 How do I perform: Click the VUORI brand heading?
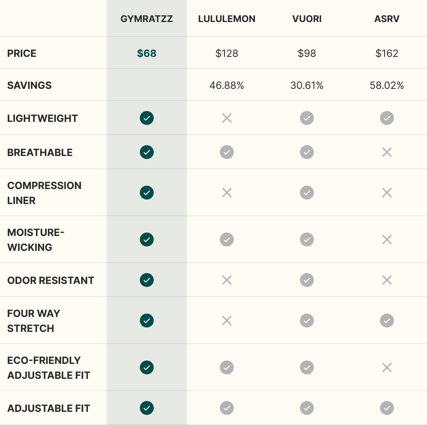click(x=307, y=19)
